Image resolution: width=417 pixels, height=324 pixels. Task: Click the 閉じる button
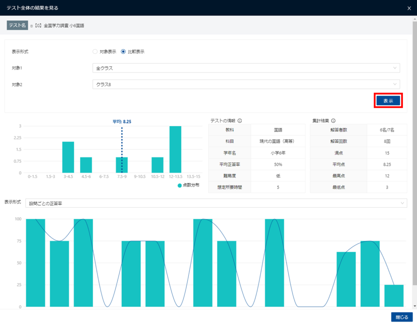[402, 317]
